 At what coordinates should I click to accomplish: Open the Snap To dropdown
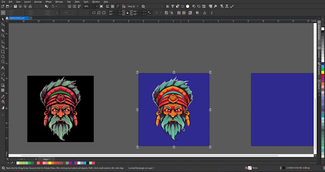tap(133, 6)
